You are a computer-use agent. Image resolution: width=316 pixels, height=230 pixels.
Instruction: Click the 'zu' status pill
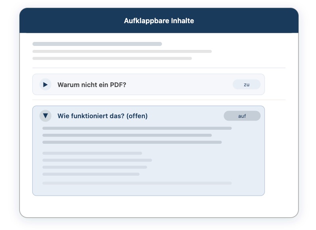pos(247,84)
